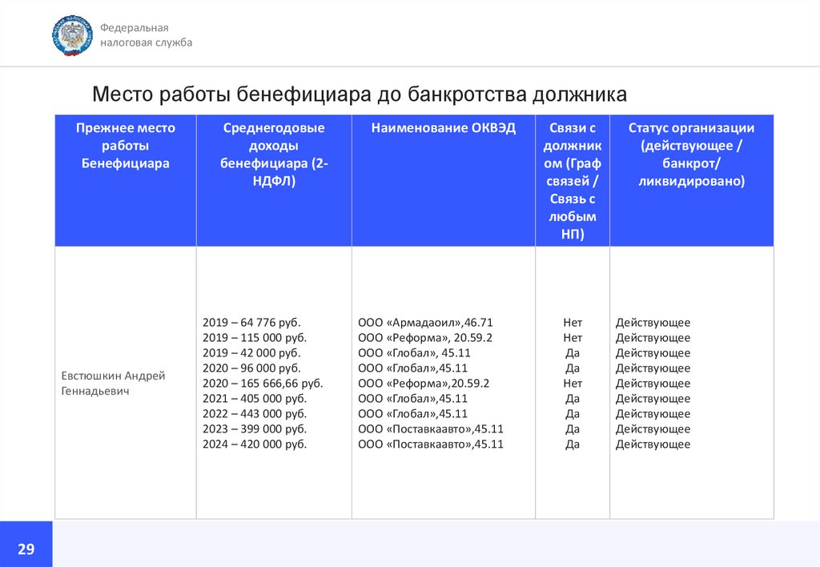This screenshot has height=567, width=820.
Task: Click 'Действующее' in the 2023 row
Action: [653, 429]
